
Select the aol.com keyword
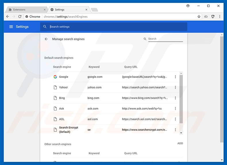93,119
